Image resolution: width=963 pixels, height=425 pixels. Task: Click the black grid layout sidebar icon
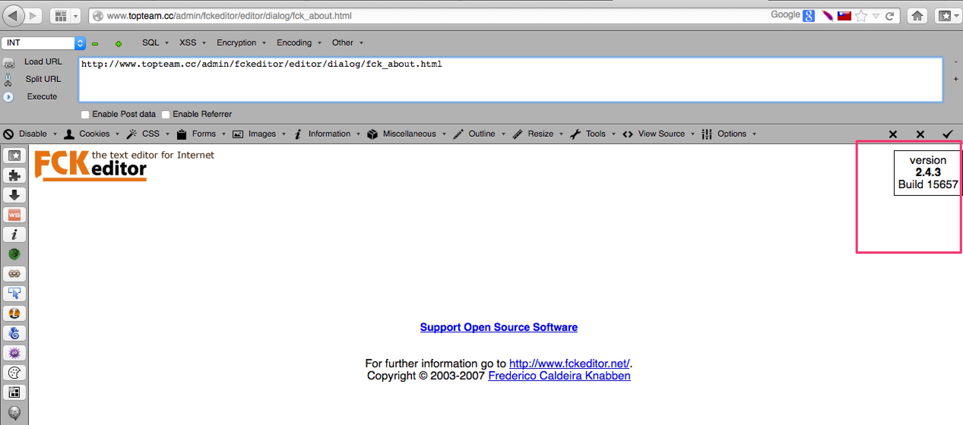[14, 392]
